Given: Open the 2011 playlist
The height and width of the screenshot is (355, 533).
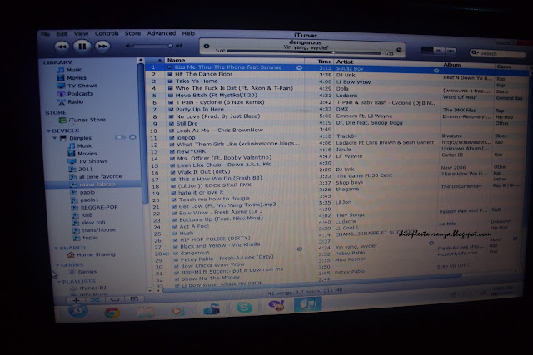Looking at the screenshot, I should [x=85, y=169].
